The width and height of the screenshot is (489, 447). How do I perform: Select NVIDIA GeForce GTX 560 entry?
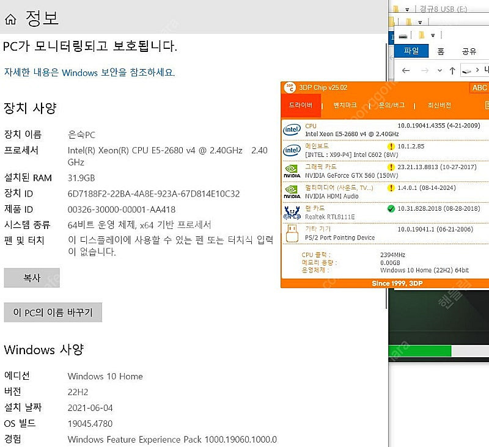[x=351, y=175]
